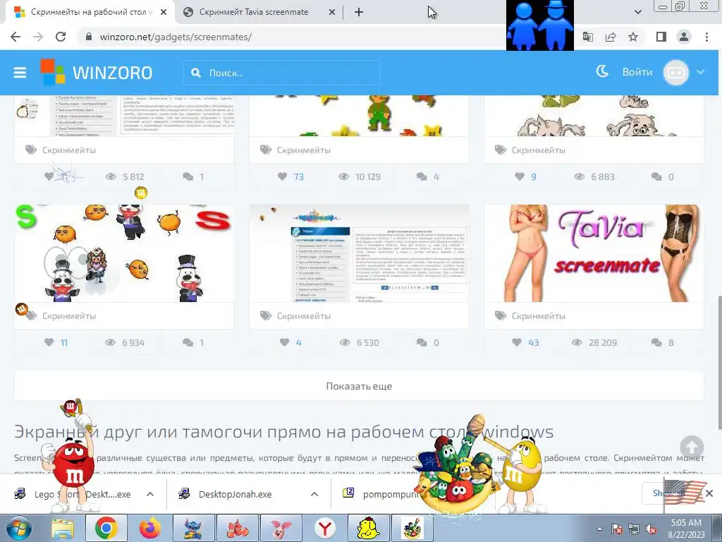The image size is (722, 542).
Task: Click the address bar URL
Action: 176,37
